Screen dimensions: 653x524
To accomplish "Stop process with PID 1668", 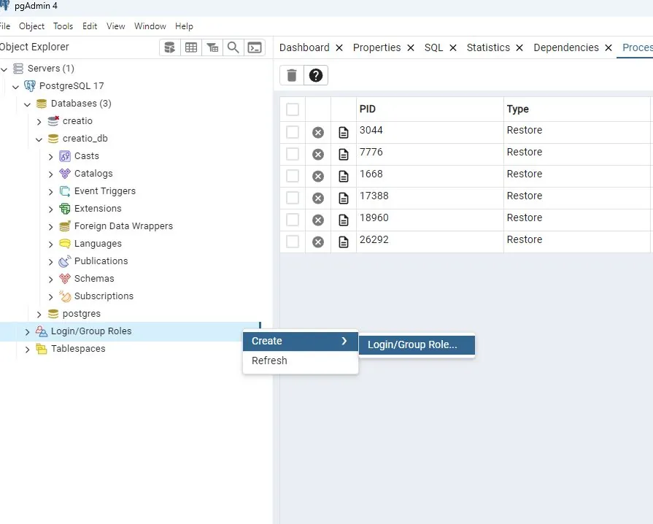I will (x=318, y=176).
